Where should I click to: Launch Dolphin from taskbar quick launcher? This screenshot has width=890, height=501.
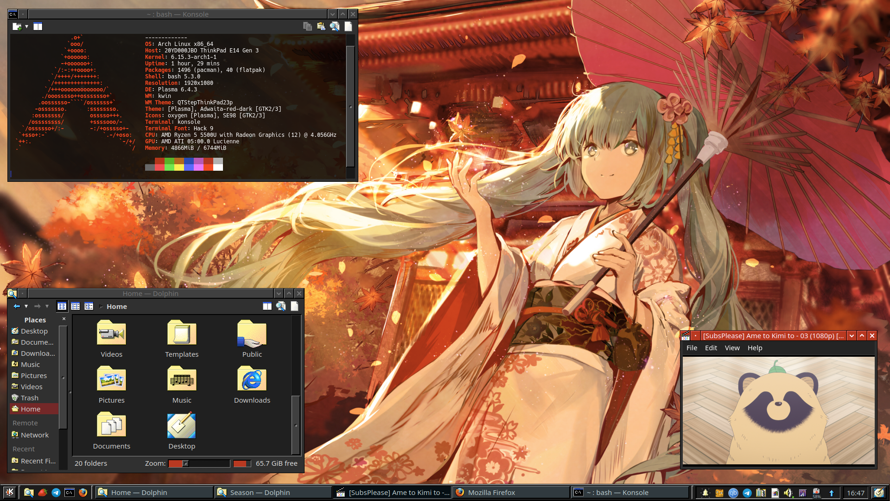pyautogui.click(x=29, y=492)
